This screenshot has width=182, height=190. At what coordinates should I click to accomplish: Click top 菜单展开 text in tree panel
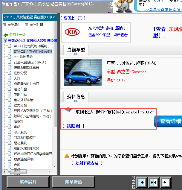(x=14, y=24)
